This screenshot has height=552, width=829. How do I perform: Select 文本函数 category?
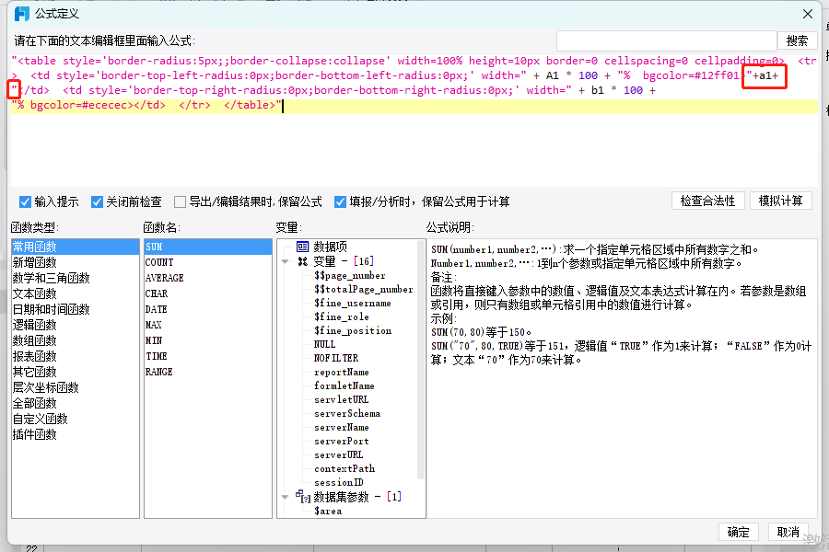coord(76,293)
